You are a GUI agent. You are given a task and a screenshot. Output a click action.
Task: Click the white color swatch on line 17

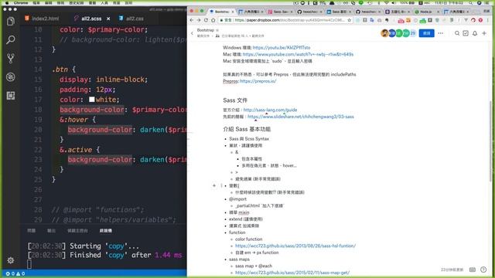click(x=91, y=100)
